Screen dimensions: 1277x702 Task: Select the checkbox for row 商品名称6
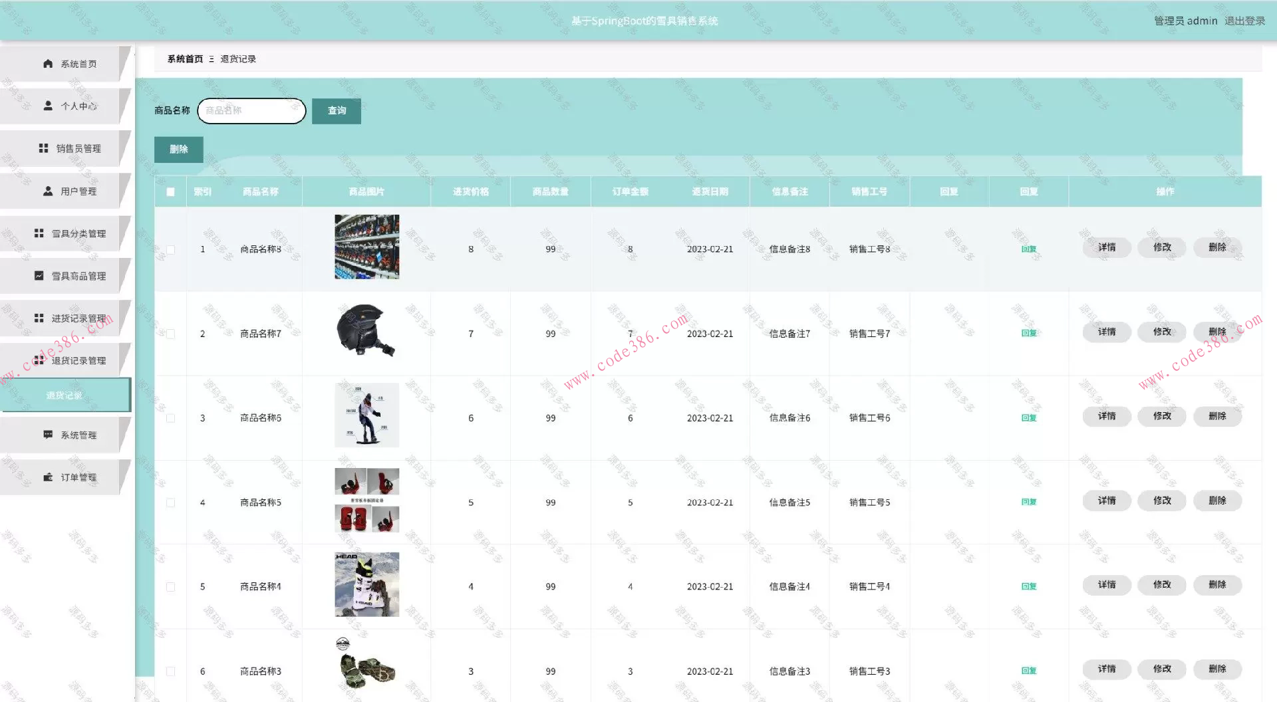(x=171, y=418)
